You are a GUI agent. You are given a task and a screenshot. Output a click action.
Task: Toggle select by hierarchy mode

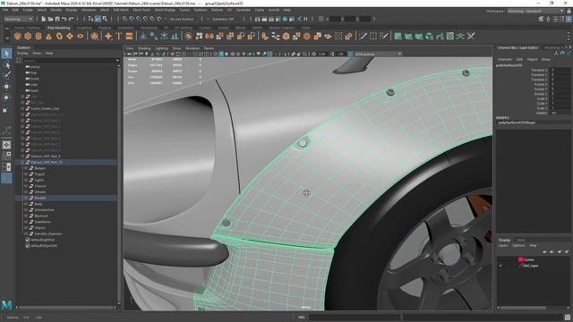pos(90,19)
